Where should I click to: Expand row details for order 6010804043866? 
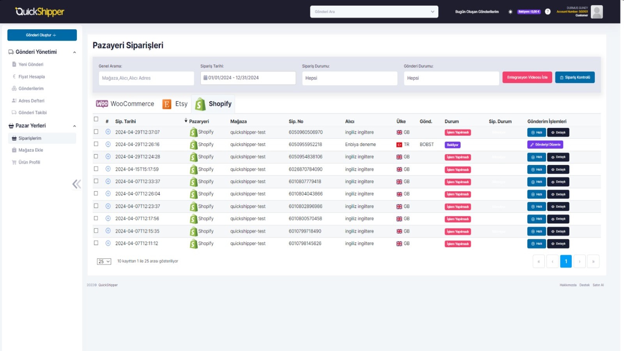[108, 193]
